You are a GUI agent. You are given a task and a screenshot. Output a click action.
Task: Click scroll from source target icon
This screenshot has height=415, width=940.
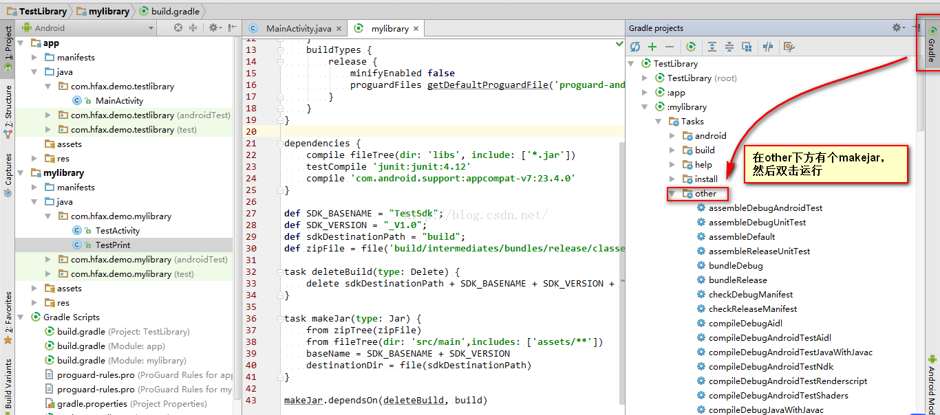coord(178,27)
